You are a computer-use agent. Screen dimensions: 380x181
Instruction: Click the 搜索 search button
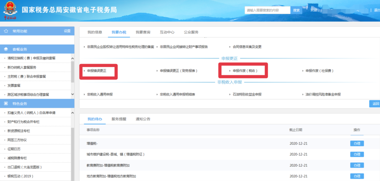(296, 11)
